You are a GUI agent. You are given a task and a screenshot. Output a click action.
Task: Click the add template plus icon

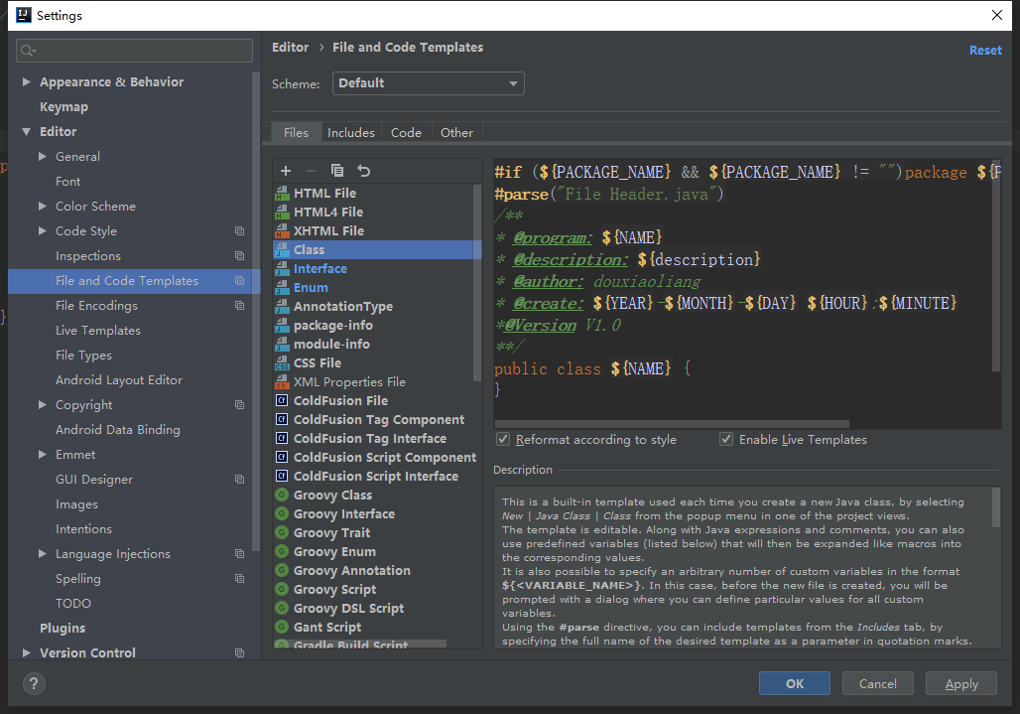[x=286, y=171]
